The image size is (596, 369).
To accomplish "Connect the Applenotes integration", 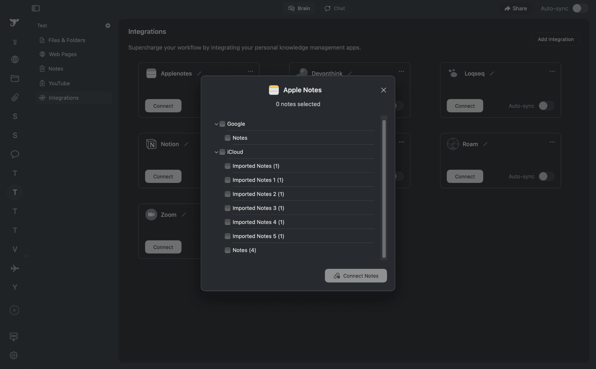I will tap(163, 106).
